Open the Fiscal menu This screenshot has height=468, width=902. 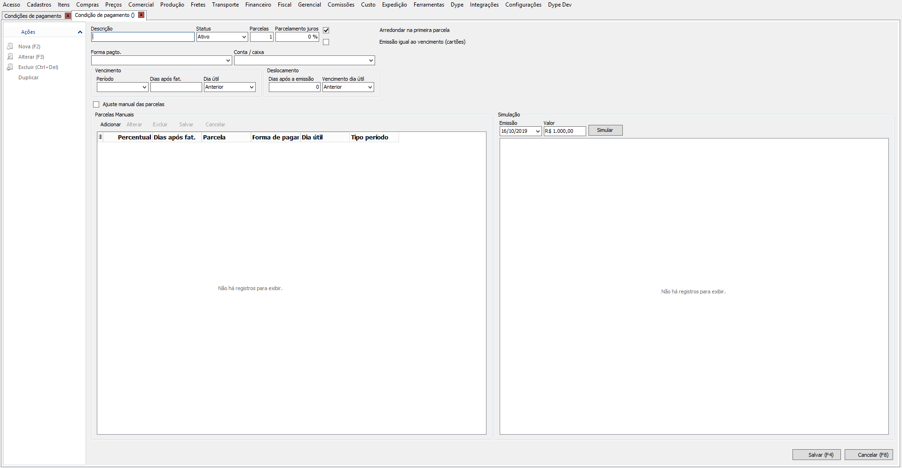coord(284,5)
